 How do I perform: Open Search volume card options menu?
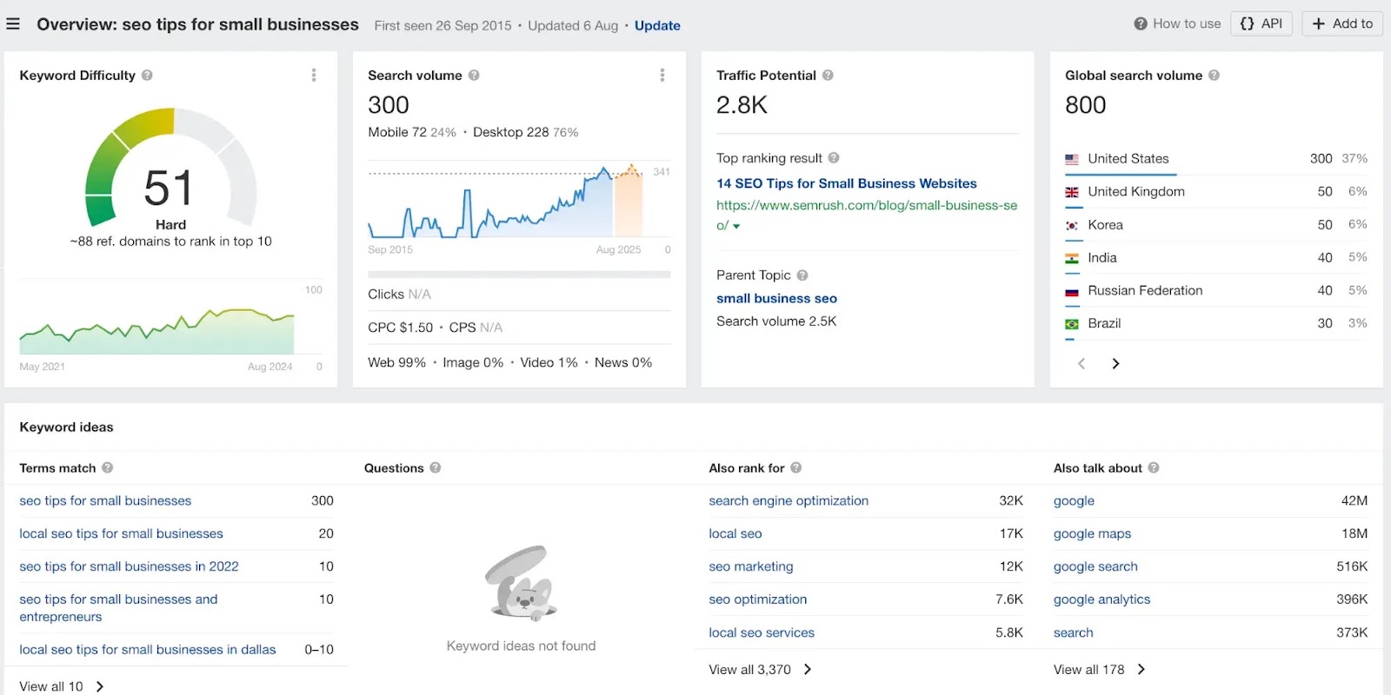[x=662, y=76]
